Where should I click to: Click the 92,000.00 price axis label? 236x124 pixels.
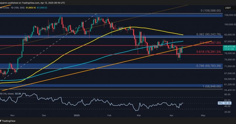[x=229, y=35]
